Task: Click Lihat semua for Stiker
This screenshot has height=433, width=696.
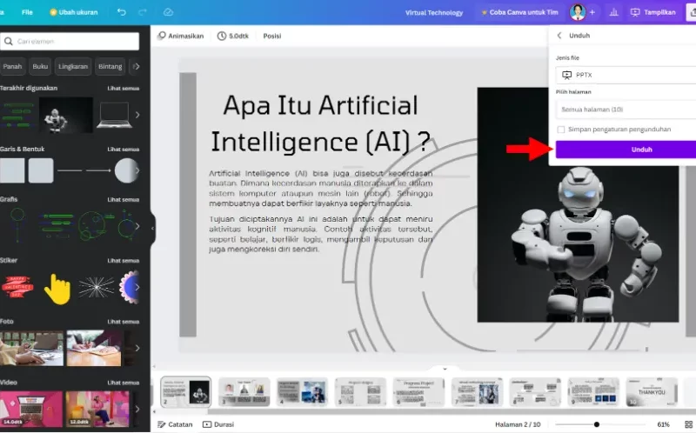Action: [123, 261]
